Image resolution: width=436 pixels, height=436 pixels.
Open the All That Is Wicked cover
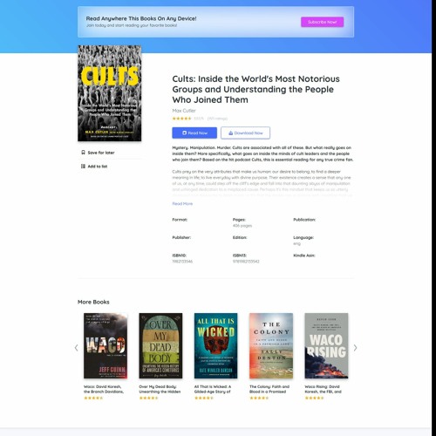click(x=216, y=345)
